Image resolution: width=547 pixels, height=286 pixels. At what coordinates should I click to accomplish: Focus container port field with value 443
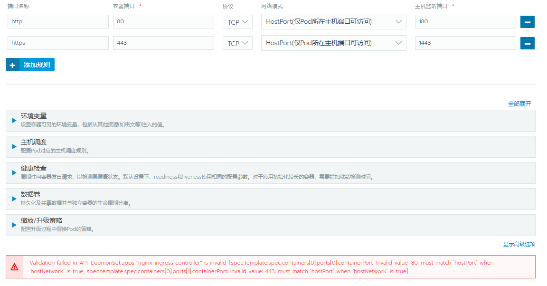[163, 43]
